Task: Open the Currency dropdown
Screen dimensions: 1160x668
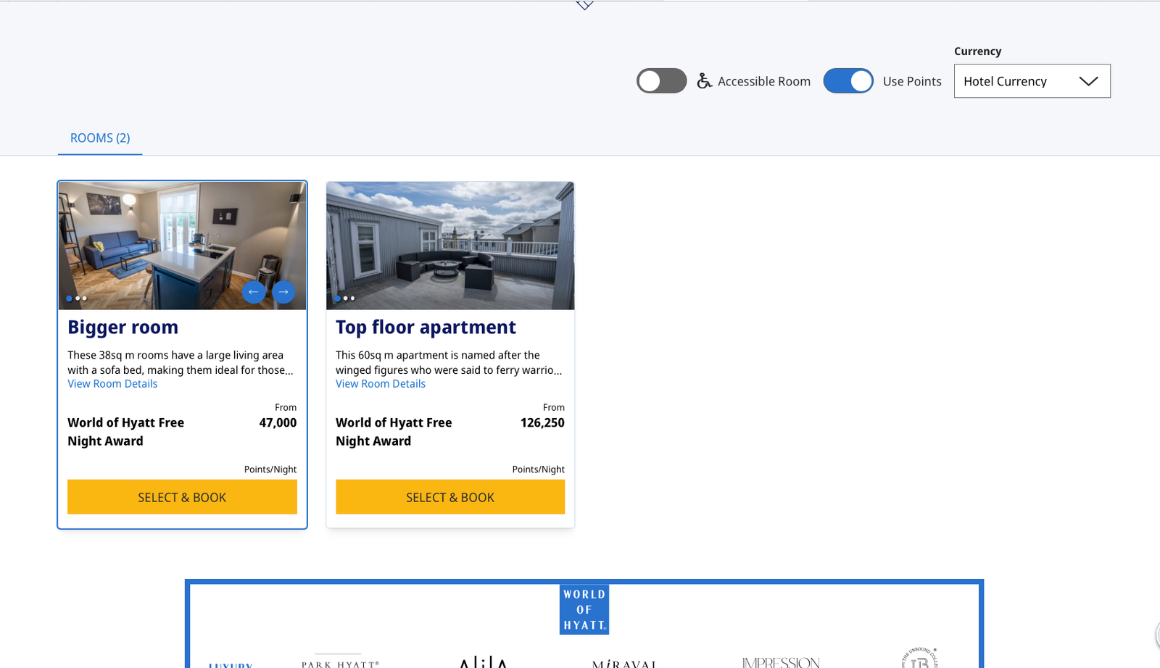Action: click(x=1032, y=81)
